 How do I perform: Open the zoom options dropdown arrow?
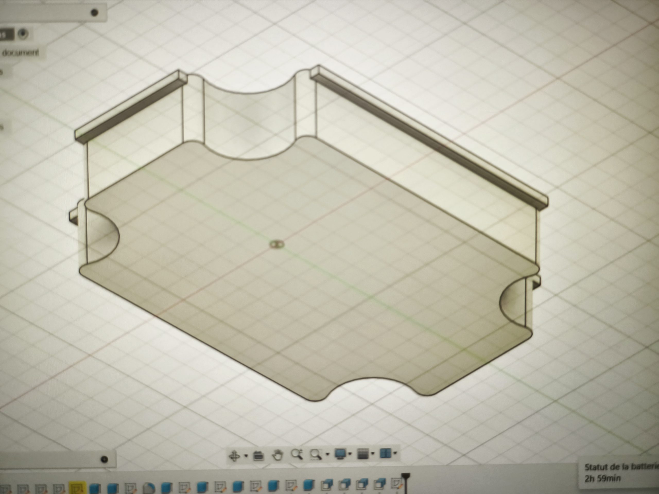pos(328,454)
